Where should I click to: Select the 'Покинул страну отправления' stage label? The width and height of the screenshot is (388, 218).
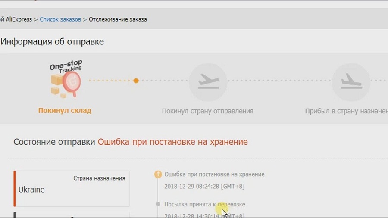(x=207, y=111)
